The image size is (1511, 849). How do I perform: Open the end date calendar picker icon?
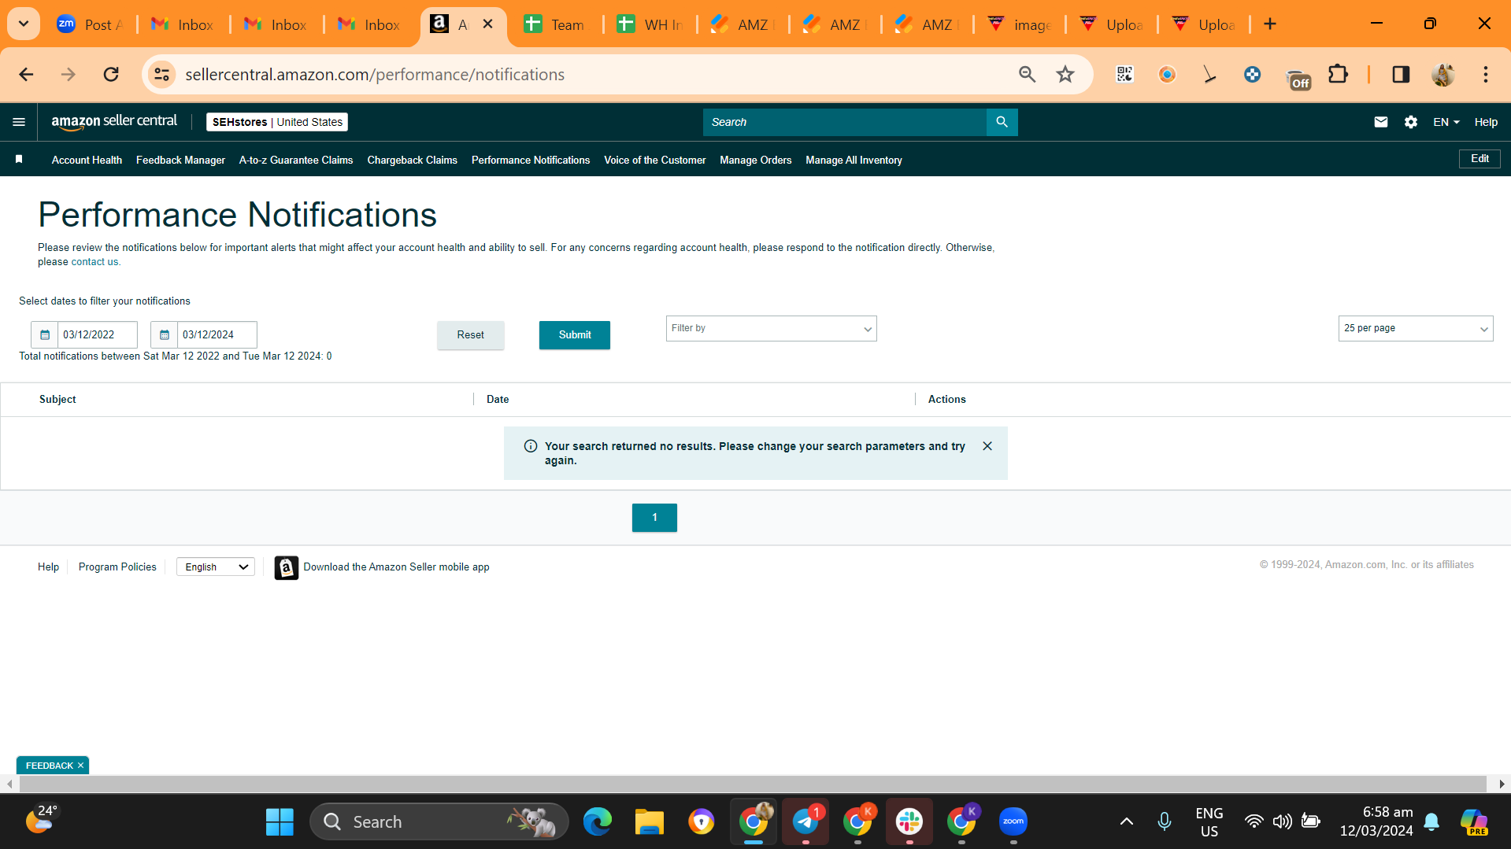165,334
